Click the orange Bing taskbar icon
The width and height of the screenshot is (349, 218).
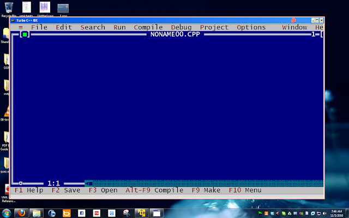(x=67, y=213)
